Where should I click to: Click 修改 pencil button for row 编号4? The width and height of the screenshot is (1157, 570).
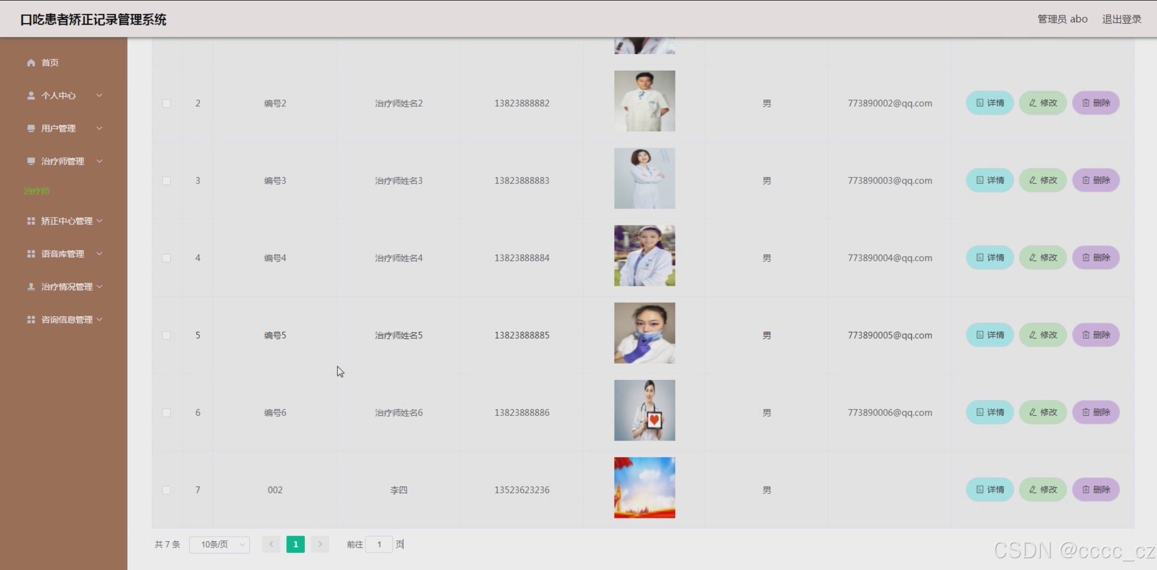pos(1043,258)
